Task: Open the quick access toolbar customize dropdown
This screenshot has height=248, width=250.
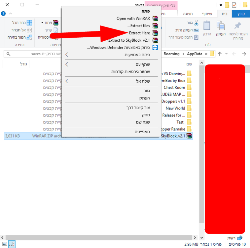Action: [x=221, y=5]
